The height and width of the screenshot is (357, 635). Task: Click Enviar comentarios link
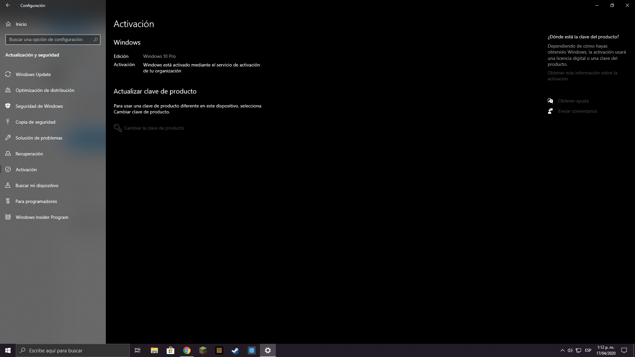pos(577,111)
